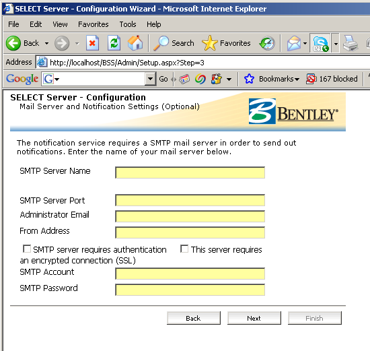Expand the Back button history dropdown arrow
Image resolution: width=370 pixels, height=351 pixels.
(x=46, y=44)
